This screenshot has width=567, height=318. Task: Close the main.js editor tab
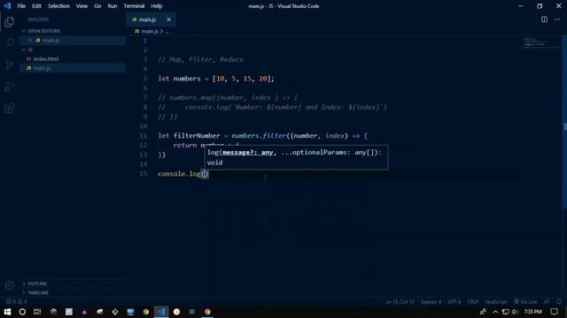click(168, 19)
